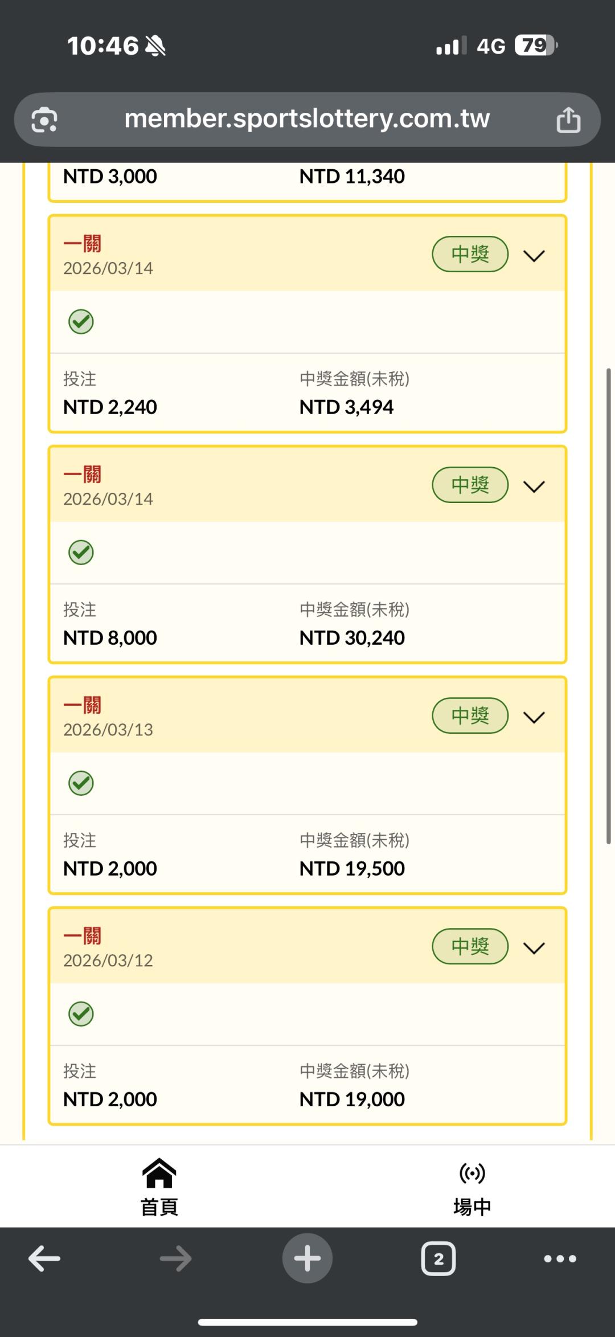Open the browser three-dots menu
This screenshot has width=615, height=1337.
tap(560, 1258)
